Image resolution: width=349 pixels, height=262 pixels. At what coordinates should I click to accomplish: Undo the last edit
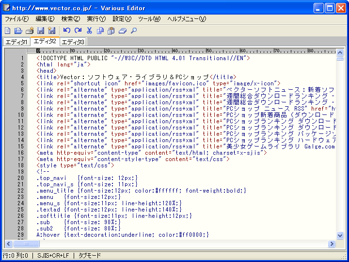(x=67, y=30)
